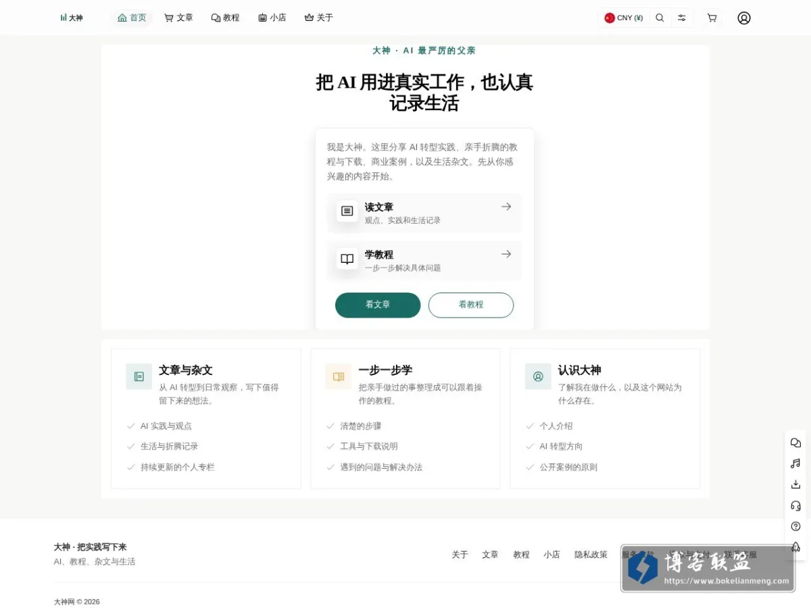Image resolution: width=811 pixels, height=608 pixels.
Task: Open the CNY currency selector
Action: 623,18
